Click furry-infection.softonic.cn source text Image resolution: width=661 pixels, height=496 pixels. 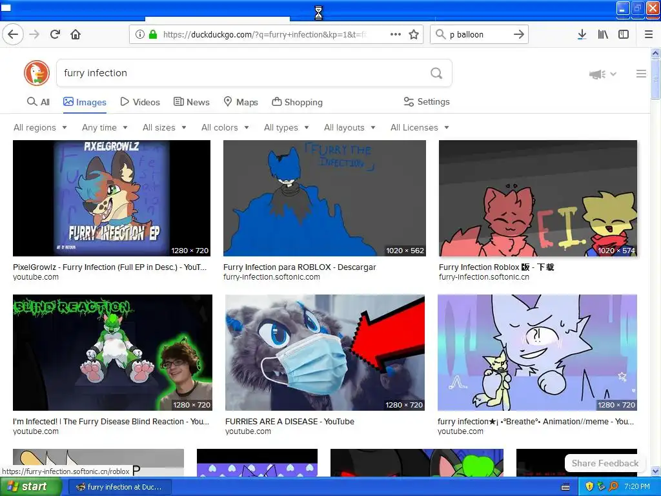coord(484,277)
